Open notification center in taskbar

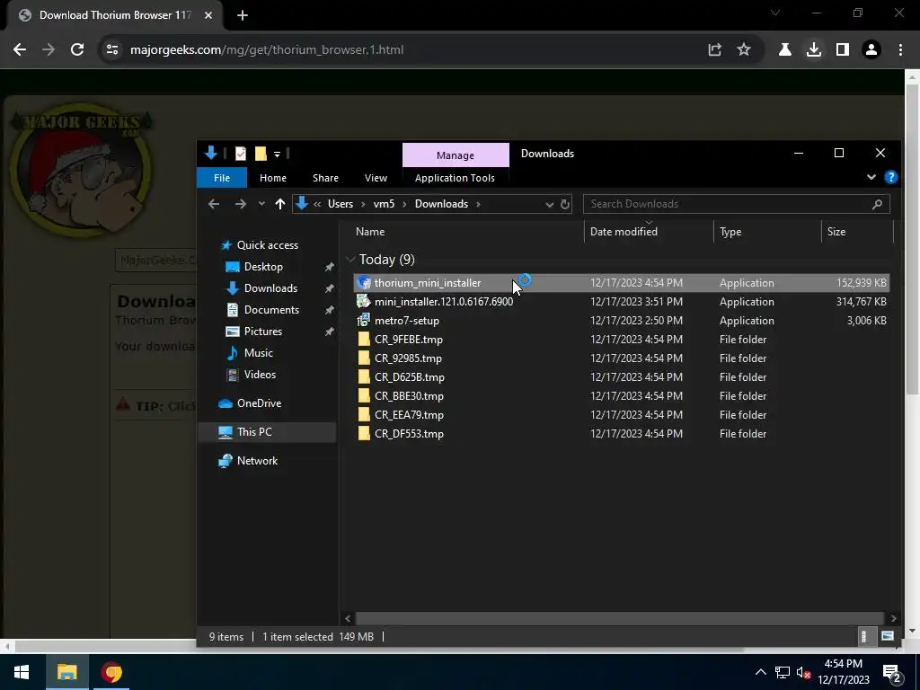point(892,672)
